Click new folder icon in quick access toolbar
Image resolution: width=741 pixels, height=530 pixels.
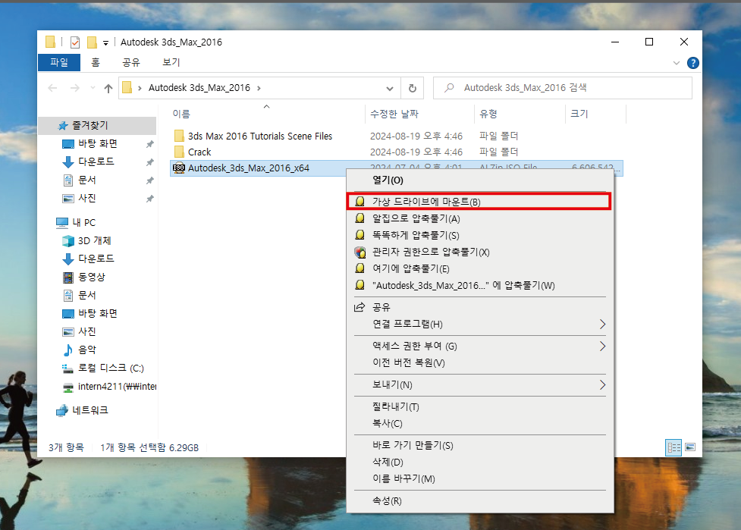pos(93,42)
